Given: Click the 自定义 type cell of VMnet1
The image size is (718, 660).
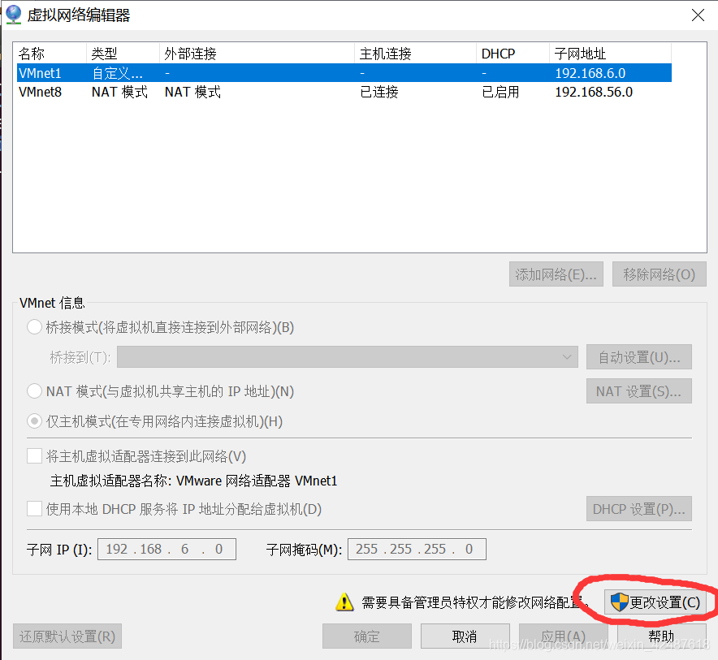Looking at the screenshot, I should (x=118, y=73).
